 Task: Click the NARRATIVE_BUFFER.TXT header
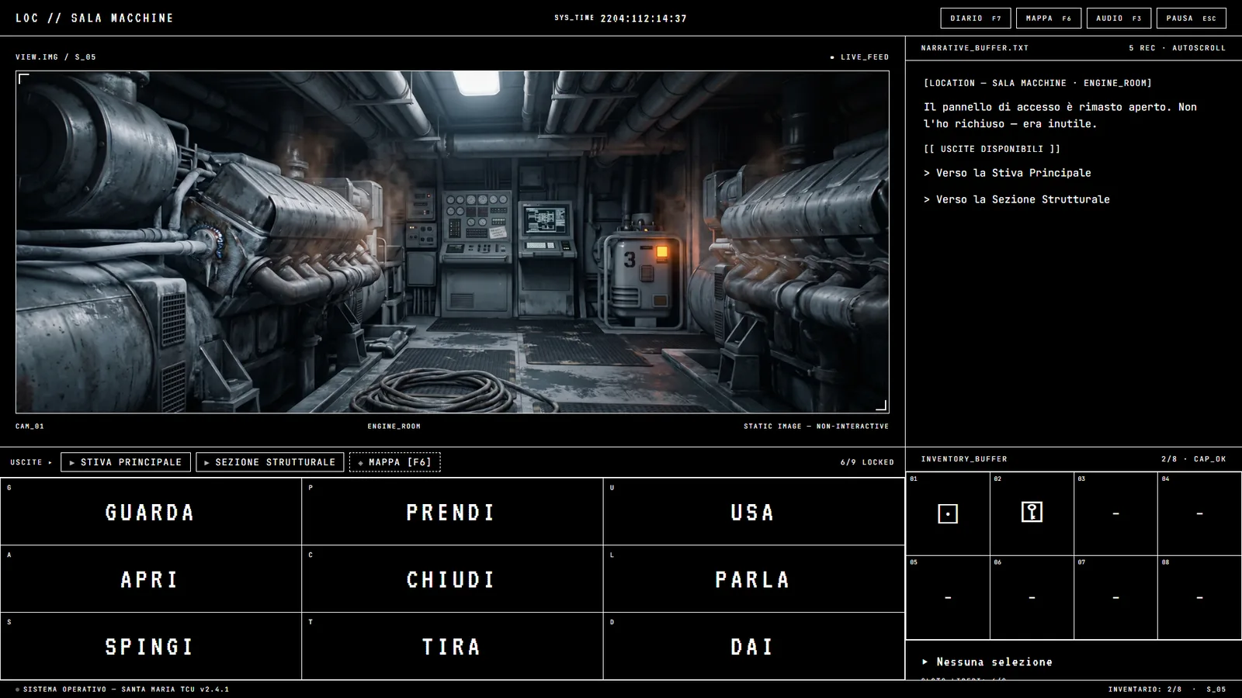coord(975,48)
